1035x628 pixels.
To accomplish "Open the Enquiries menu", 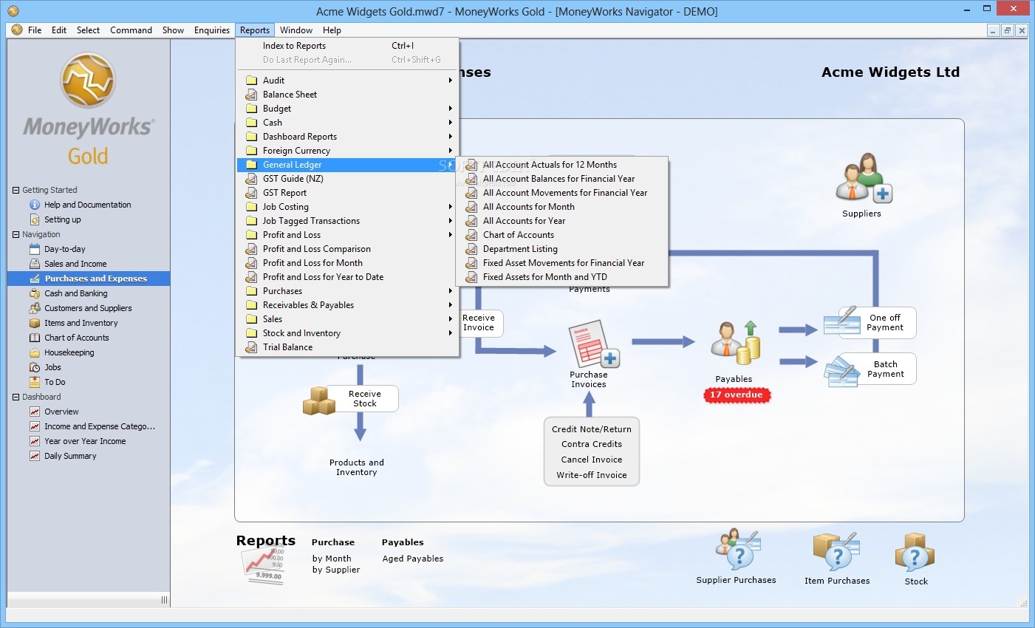I will [212, 30].
